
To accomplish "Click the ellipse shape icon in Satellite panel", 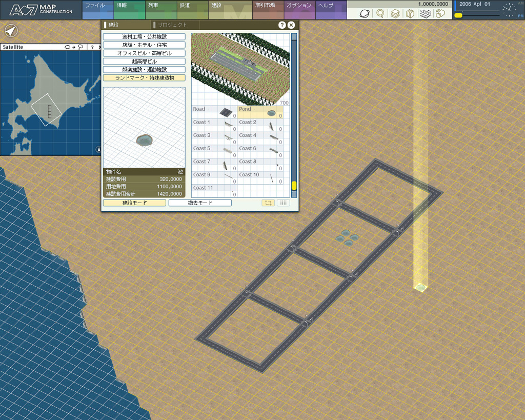I will (x=67, y=47).
